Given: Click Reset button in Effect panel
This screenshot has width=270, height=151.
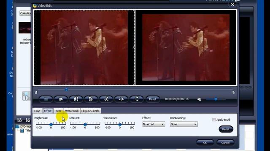Looking at the screenshot, I should pos(226,129).
